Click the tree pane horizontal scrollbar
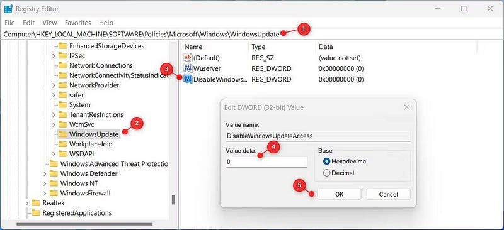The width and height of the screenshot is (504, 230). coord(85,224)
